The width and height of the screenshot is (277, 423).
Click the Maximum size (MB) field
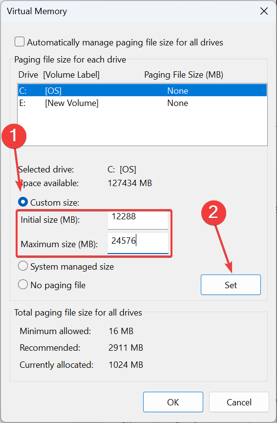coord(138,243)
